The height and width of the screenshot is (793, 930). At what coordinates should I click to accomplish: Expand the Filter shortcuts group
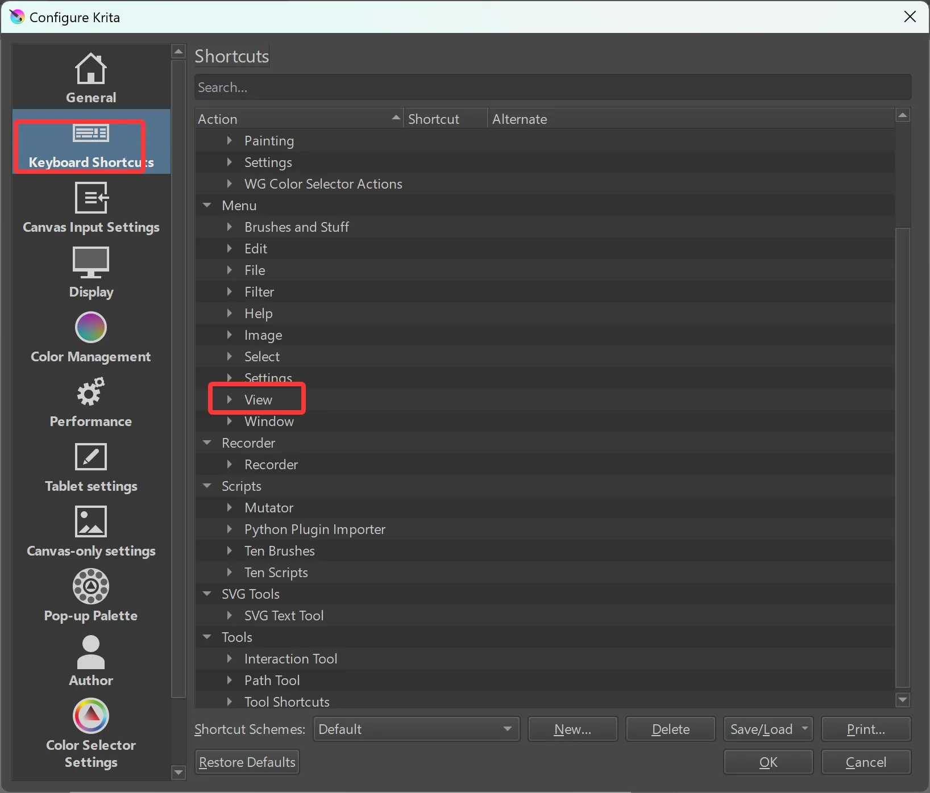tap(229, 291)
